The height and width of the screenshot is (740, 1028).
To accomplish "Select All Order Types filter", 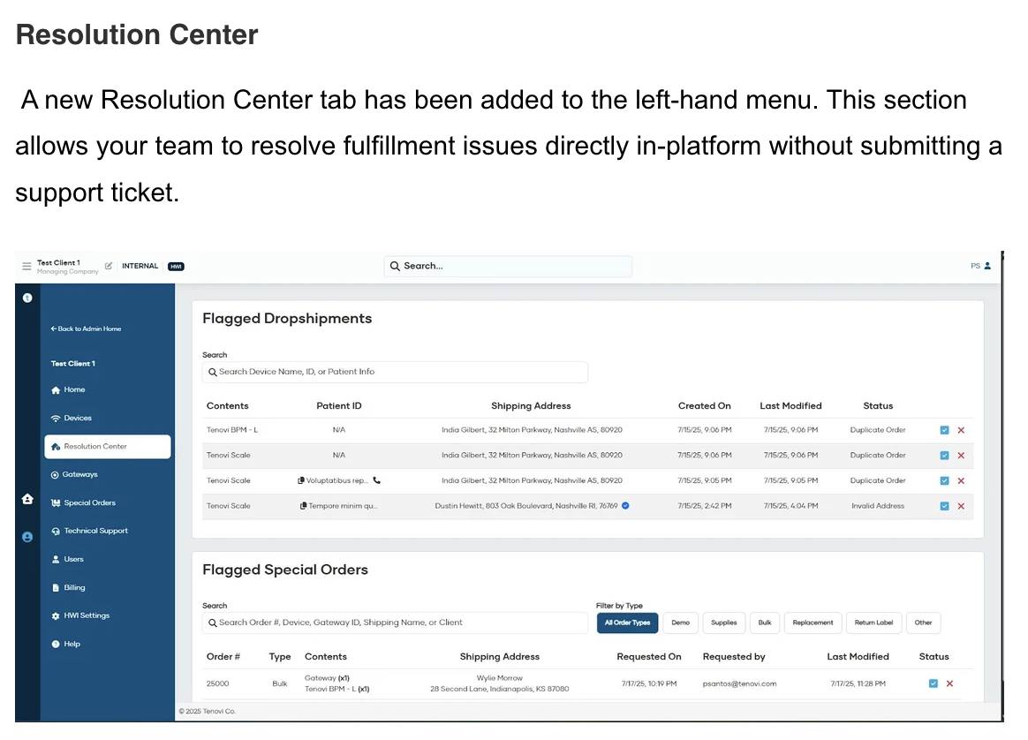I will (x=627, y=623).
